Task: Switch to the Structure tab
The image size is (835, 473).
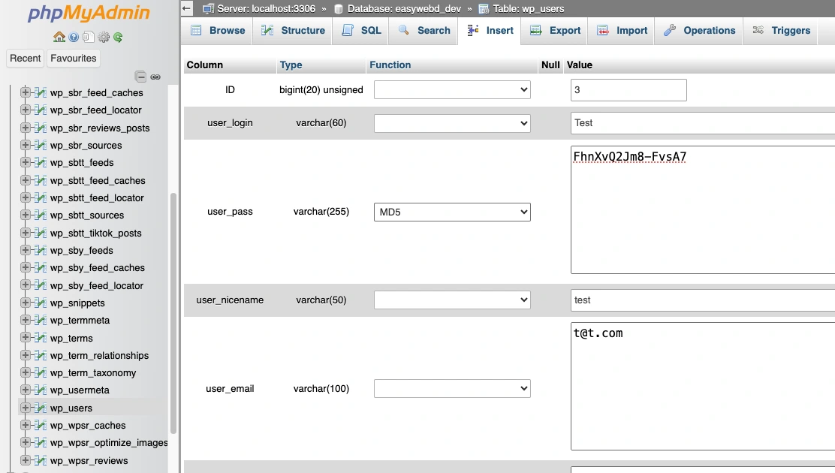Action: 292,31
